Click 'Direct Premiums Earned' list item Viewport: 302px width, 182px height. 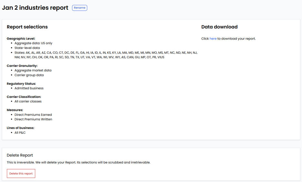(33, 115)
